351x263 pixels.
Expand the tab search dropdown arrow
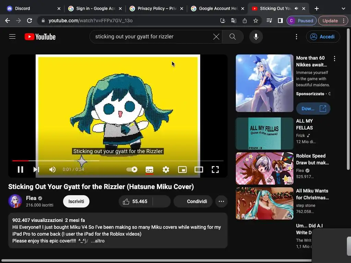[343, 9]
